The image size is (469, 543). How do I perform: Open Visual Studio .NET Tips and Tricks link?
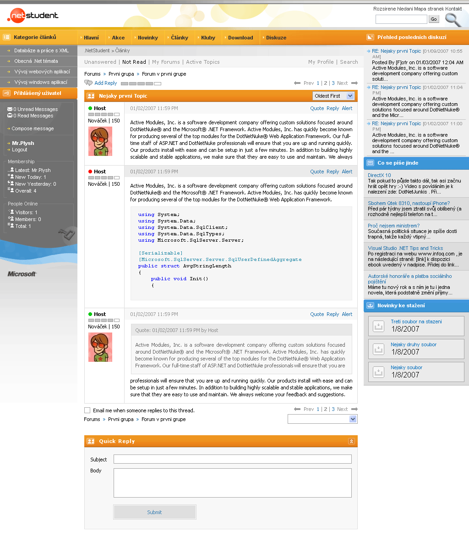[405, 248]
